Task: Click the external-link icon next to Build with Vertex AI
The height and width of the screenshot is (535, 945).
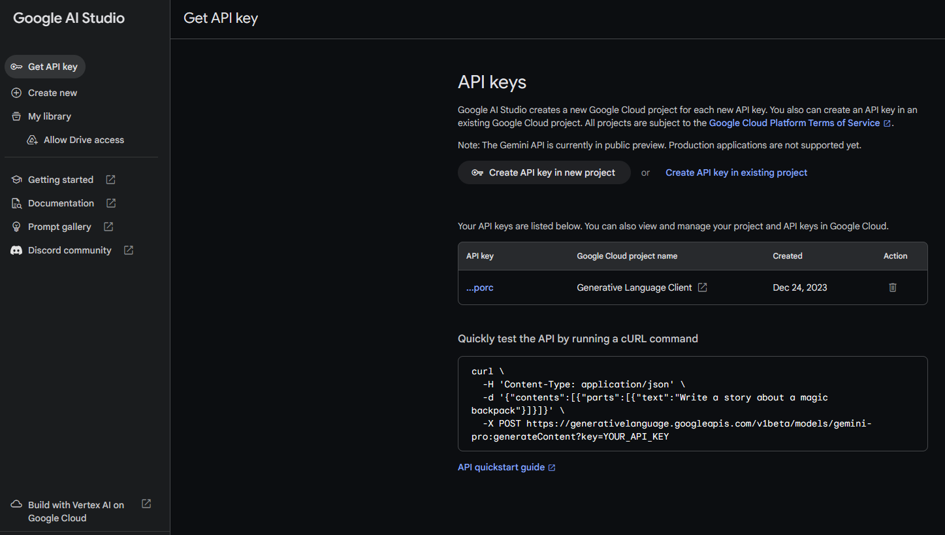Action: coord(146,504)
